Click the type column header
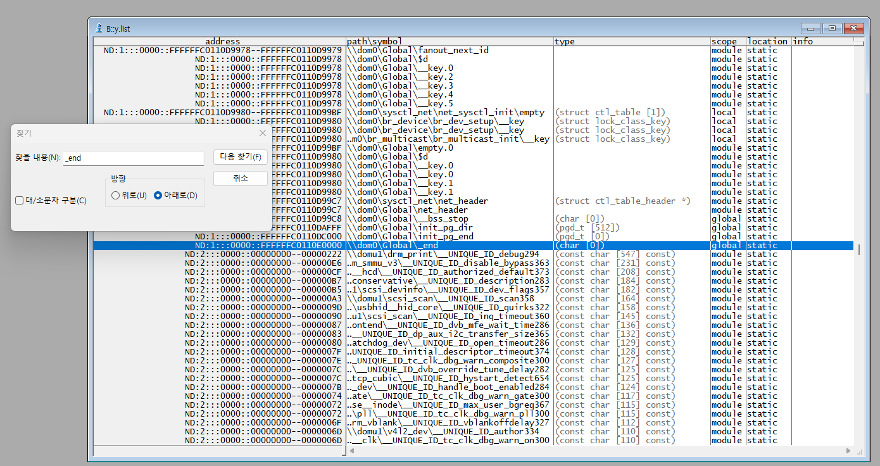Image resolution: width=880 pixels, height=466 pixels. coord(631,41)
